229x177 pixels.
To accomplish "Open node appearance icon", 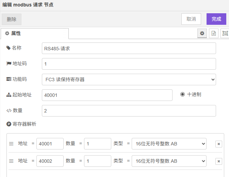I will tap(225, 33).
